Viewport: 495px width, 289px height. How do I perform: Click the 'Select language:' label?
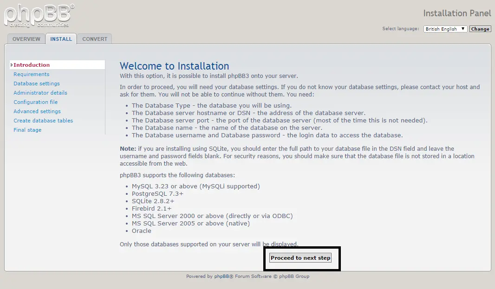click(401, 29)
